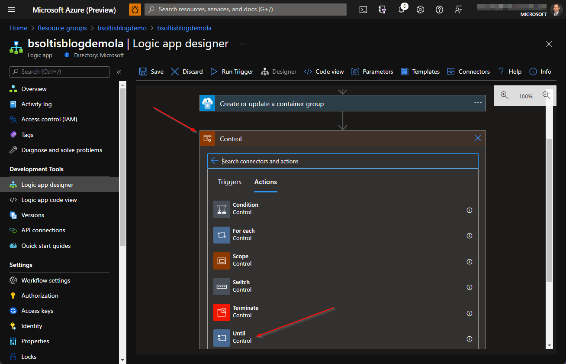
Task: Navigate to Resource groups breadcrumb
Action: point(62,28)
